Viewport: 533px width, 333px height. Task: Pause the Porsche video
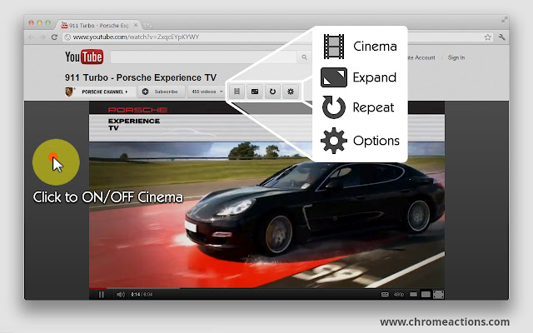(102, 295)
